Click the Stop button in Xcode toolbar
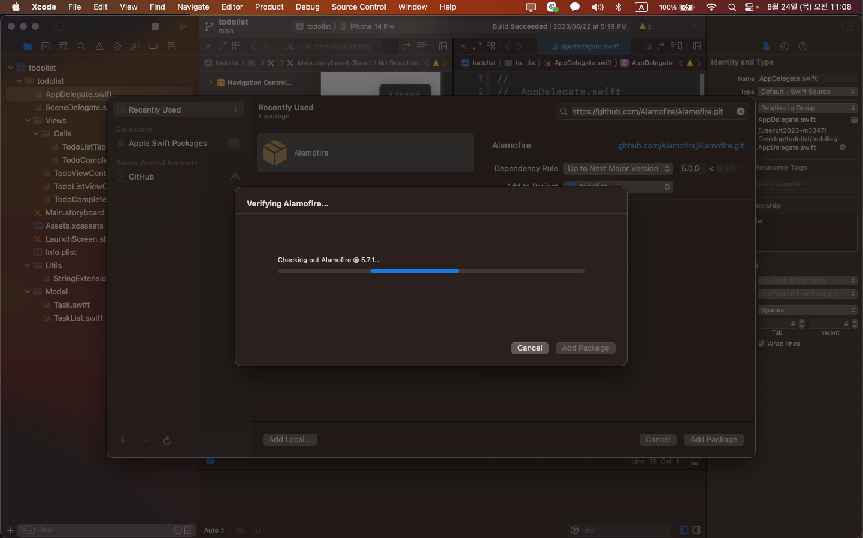 pos(155,26)
